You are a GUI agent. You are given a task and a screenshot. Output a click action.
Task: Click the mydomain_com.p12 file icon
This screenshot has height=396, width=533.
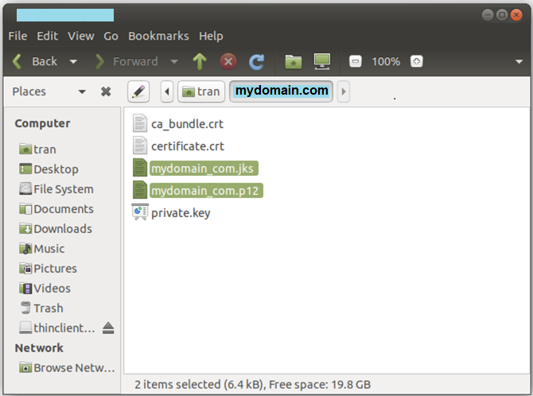coord(140,190)
